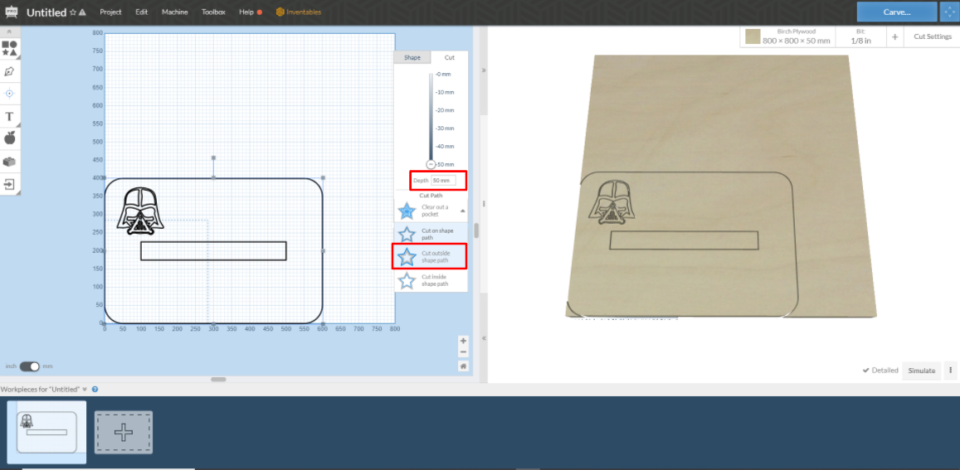Click the lower pane collapse chevron
This screenshot has height=470, width=960.
[483, 338]
